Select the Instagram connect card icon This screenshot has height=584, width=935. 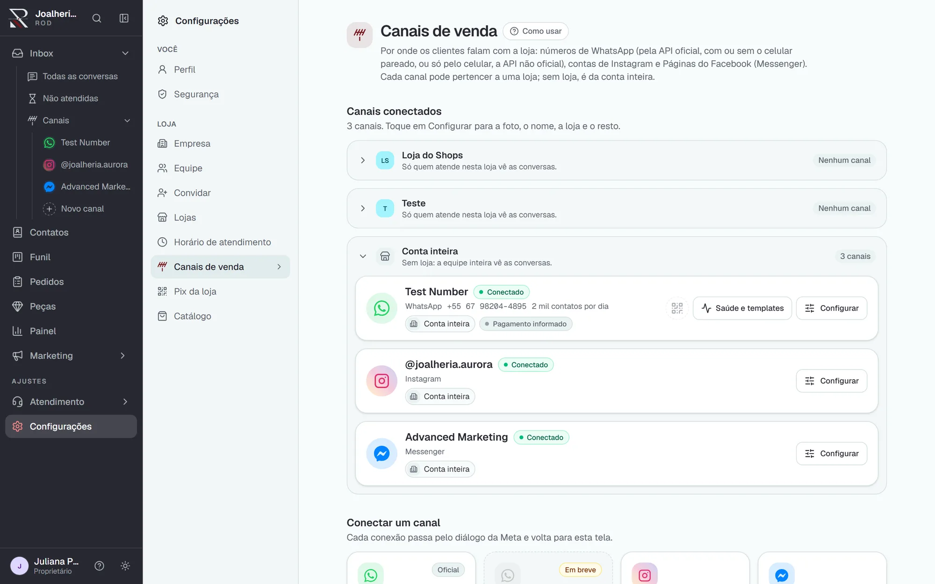point(645,575)
